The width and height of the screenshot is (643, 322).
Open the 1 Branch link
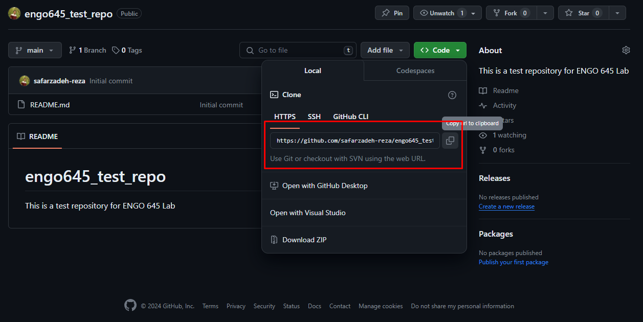click(x=87, y=50)
